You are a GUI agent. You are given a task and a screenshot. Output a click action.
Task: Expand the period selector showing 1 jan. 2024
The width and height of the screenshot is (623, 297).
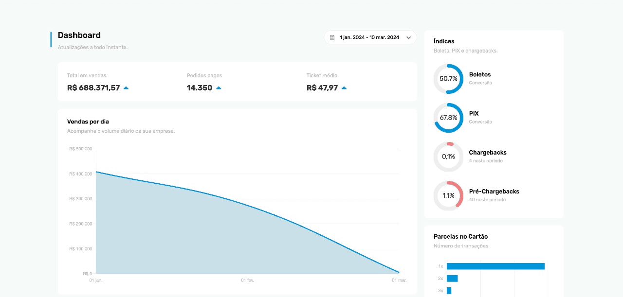point(370,37)
